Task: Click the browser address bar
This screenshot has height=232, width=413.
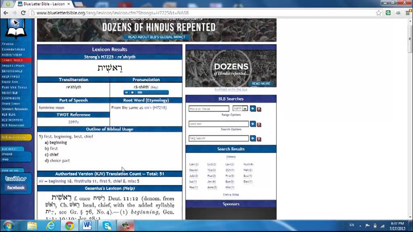Action: [x=203, y=12]
